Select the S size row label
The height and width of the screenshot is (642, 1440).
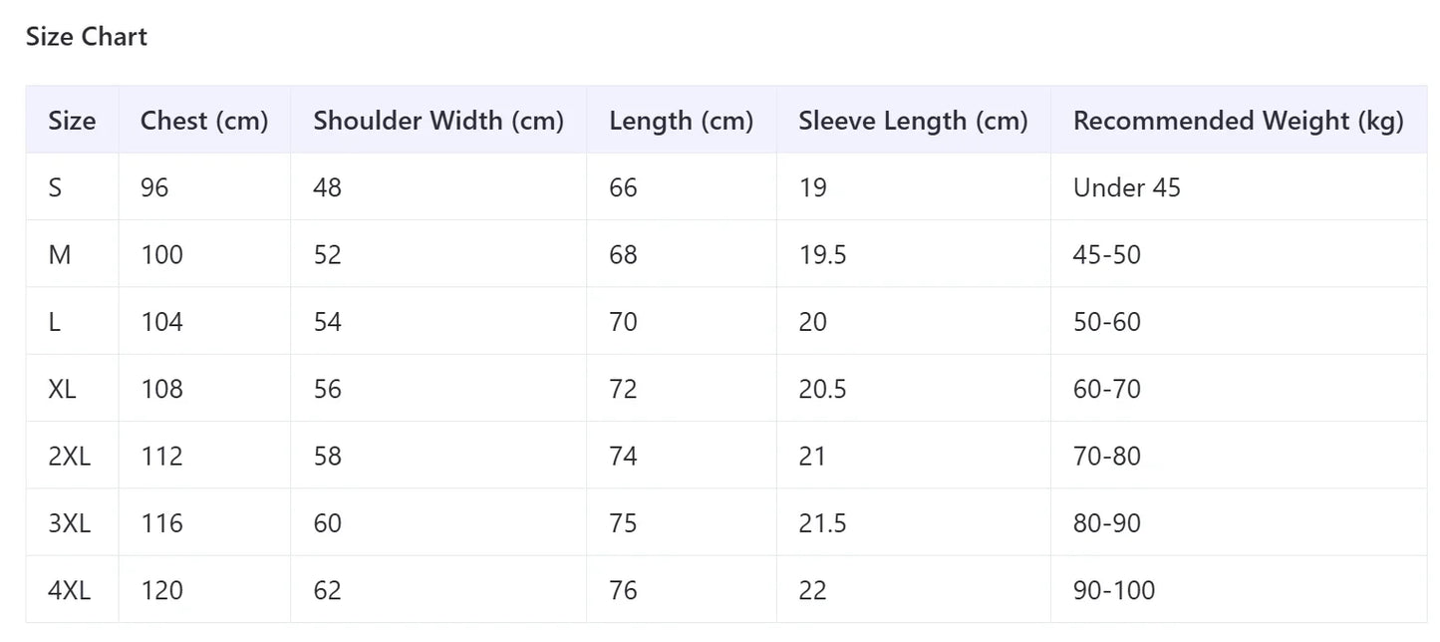point(55,187)
